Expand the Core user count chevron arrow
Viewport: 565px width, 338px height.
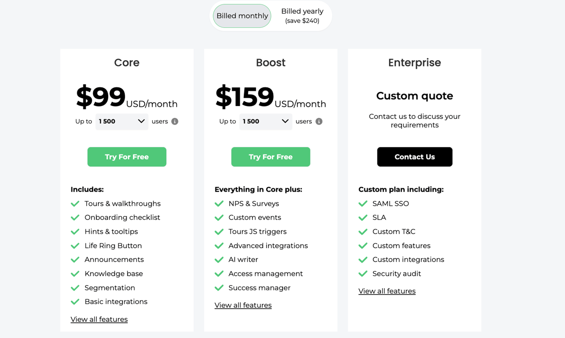(x=141, y=121)
